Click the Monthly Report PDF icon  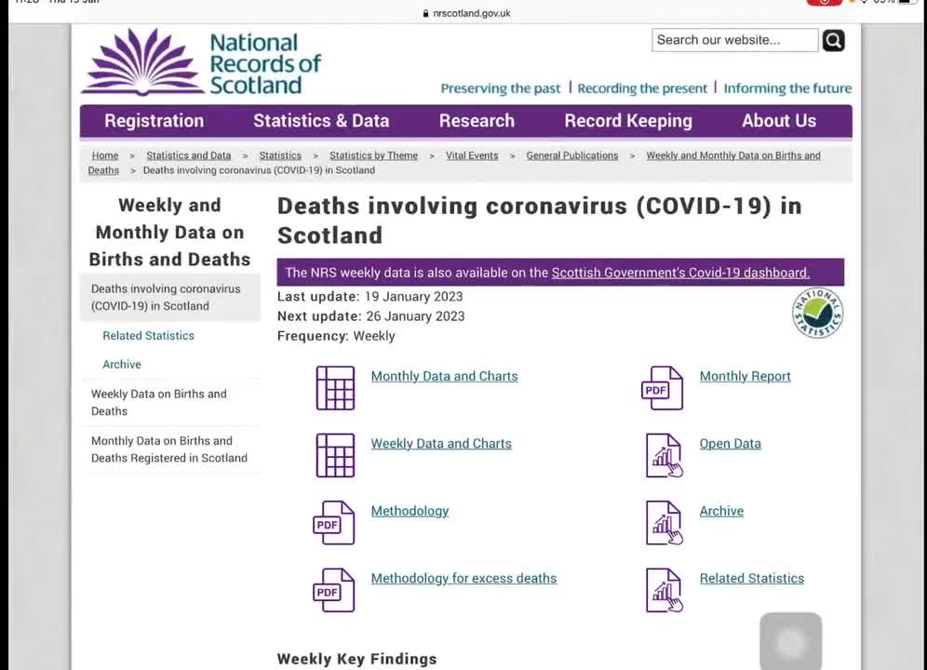(x=662, y=387)
